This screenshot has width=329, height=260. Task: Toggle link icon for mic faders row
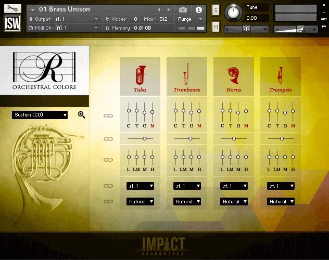[108, 115]
